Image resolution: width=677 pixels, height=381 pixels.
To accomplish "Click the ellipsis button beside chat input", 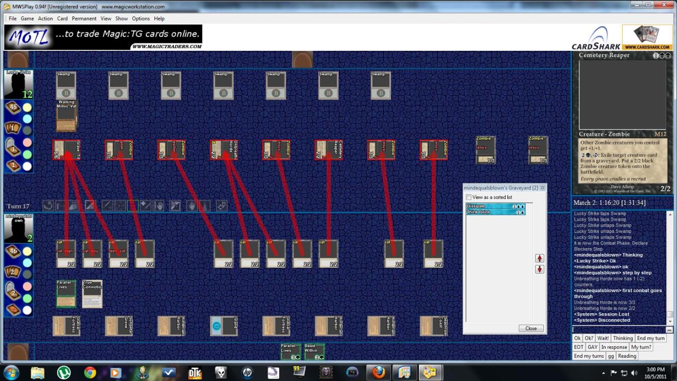I will coord(669,330).
